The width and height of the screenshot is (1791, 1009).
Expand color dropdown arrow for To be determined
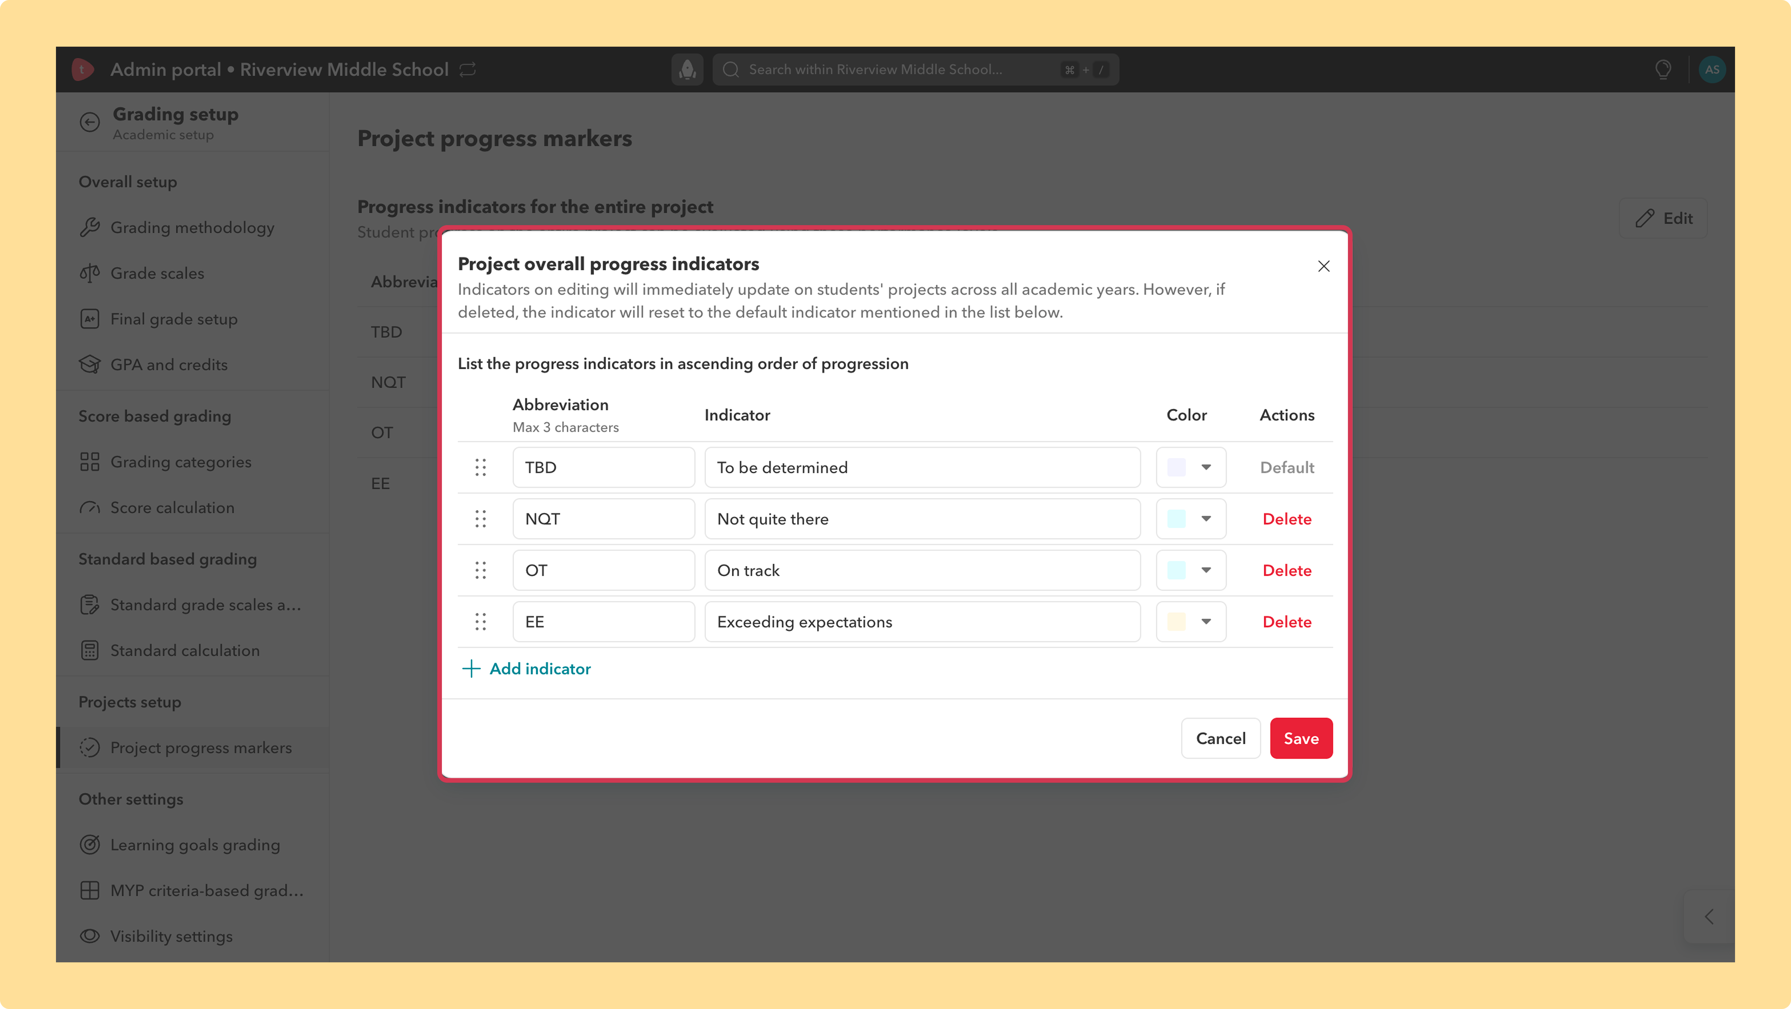point(1206,467)
